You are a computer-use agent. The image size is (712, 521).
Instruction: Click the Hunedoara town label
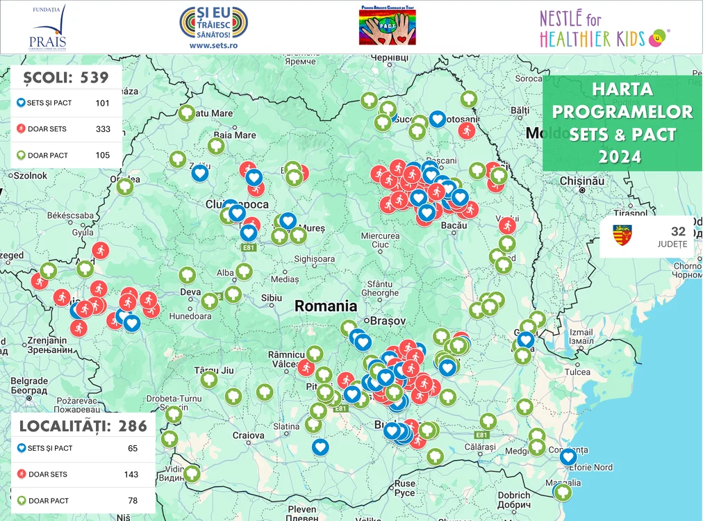190,315
